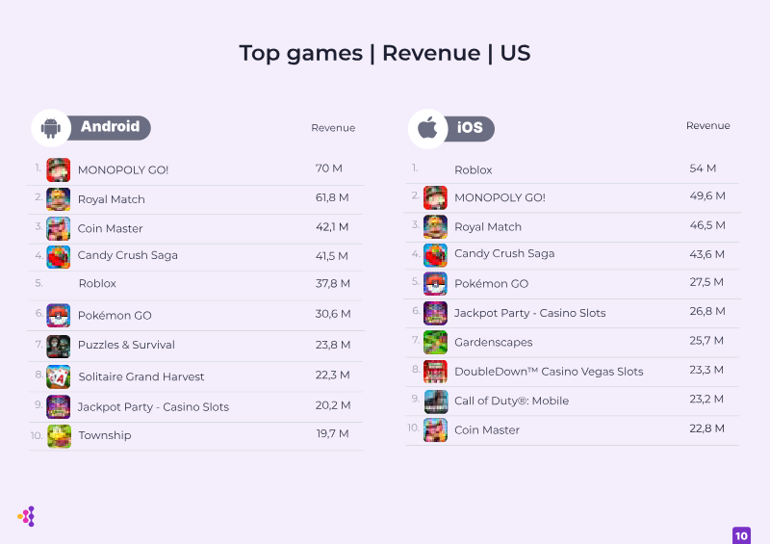Click the Roblox entry in iOS list
Image resolution: width=770 pixels, height=544 pixels.
tap(473, 170)
